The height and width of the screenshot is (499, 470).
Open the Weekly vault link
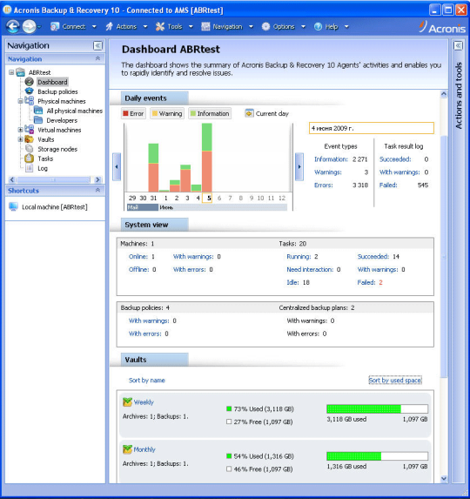tap(144, 402)
